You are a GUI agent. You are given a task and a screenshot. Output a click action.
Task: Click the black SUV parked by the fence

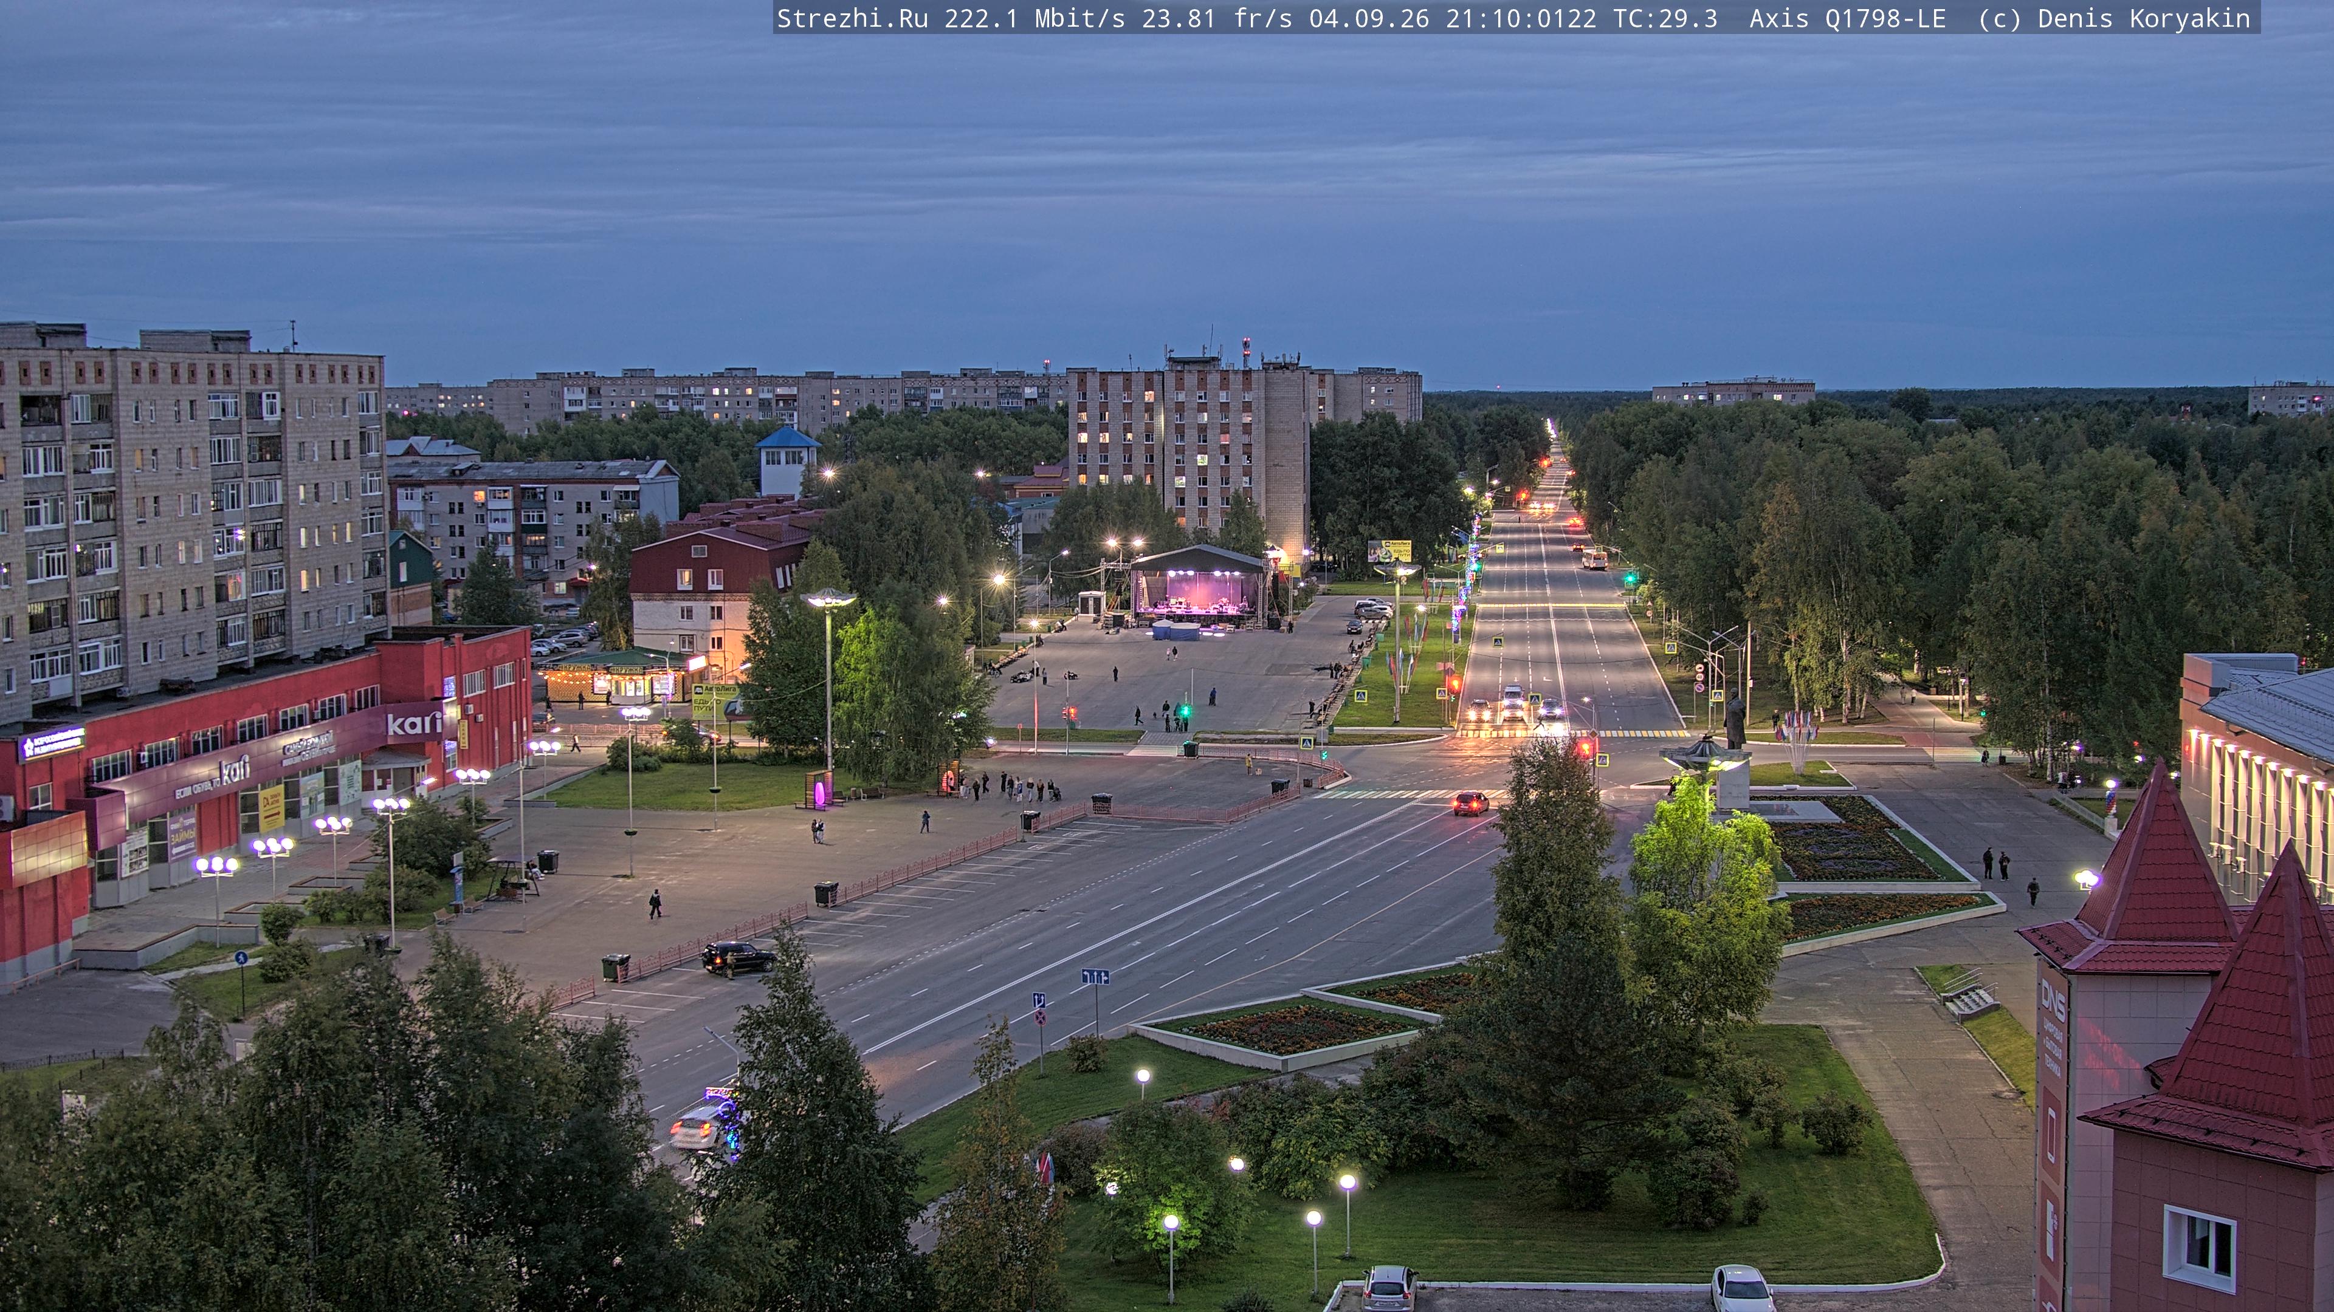(x=737, y=956)
